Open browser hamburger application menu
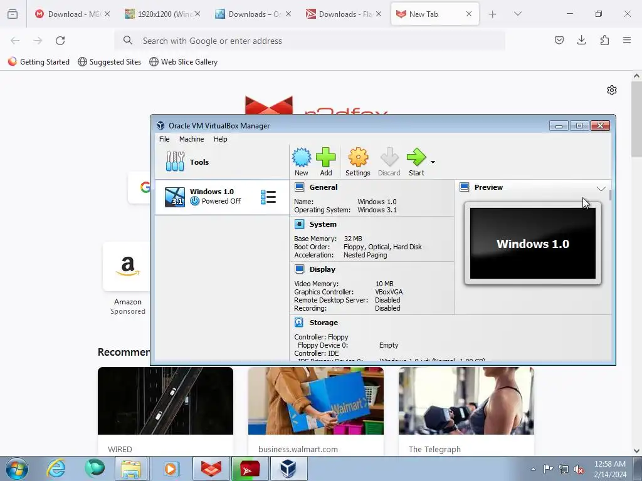Viewport: 642px width, 481px height. tap(627, 40)
